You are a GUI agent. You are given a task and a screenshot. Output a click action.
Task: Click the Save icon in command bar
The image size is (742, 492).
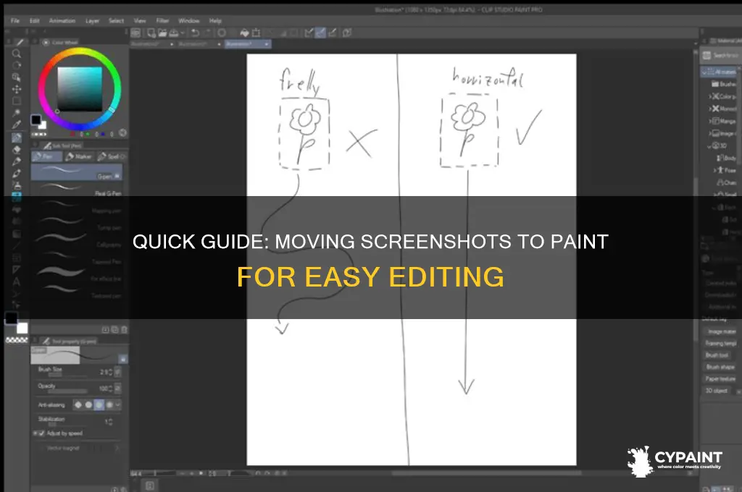point(174,33)
